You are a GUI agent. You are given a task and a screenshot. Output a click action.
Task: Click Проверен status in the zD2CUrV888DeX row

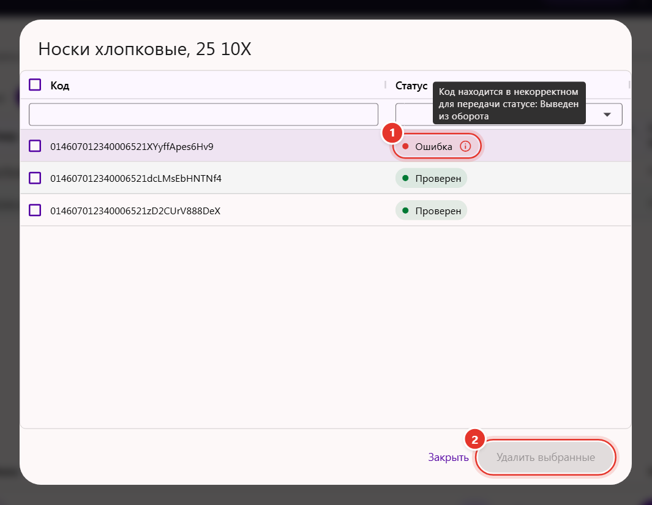(431, 211)
